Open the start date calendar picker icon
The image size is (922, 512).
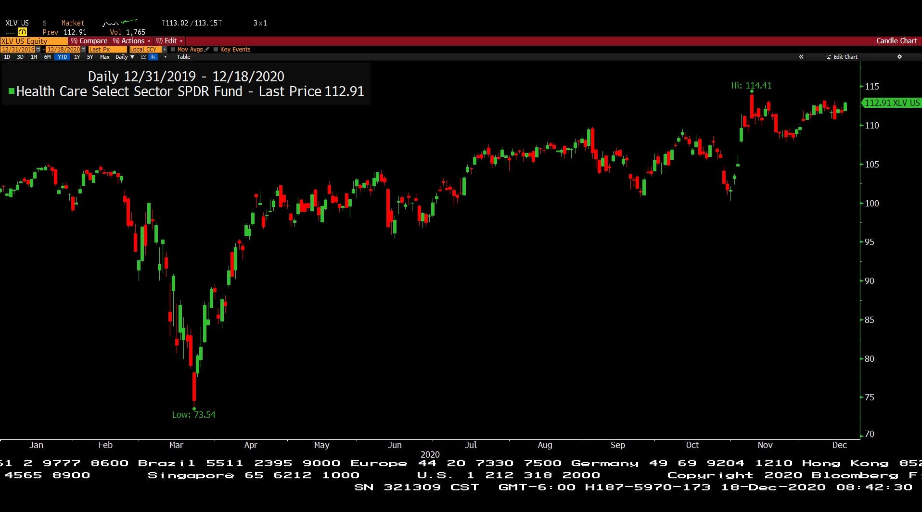[38, 49]
